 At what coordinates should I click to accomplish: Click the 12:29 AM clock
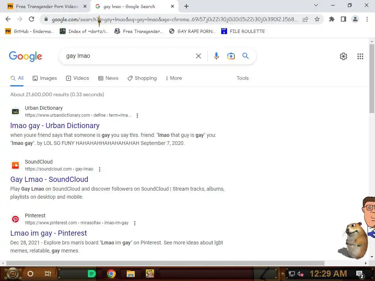328,274
